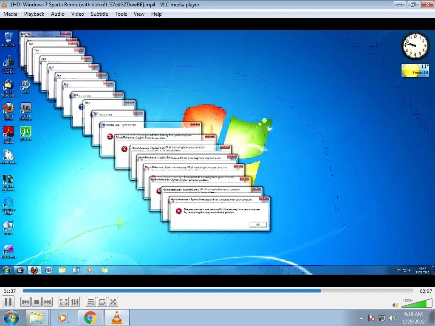Screen dimensions: 435x326
Task: Seek on the video progress bar
Action: 218,291
